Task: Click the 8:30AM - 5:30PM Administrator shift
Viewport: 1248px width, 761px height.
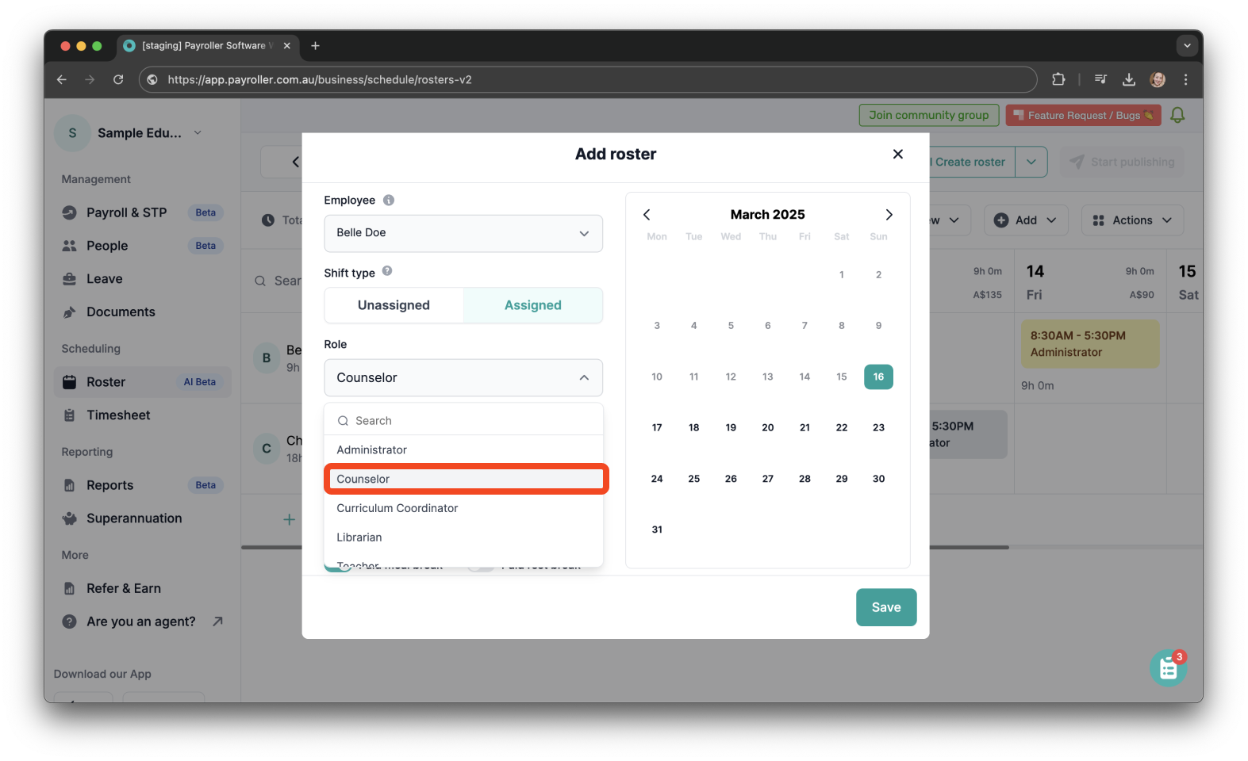Action: [1090, 344]
